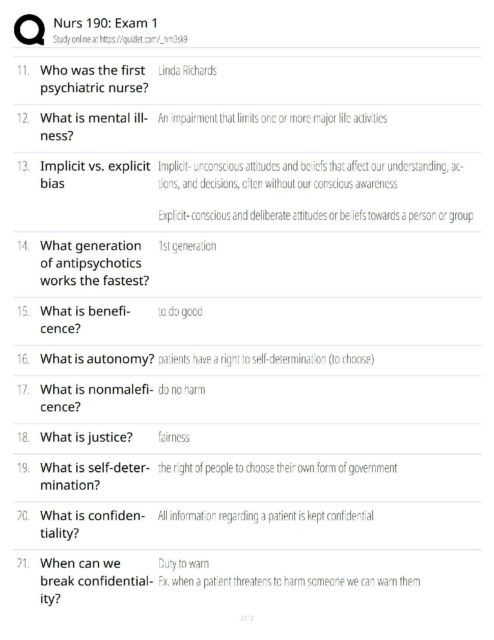Select the antipsychotics generation question
Image resolution: width=494 pixels, height=640 pixels.
click(x=95, y=263)
